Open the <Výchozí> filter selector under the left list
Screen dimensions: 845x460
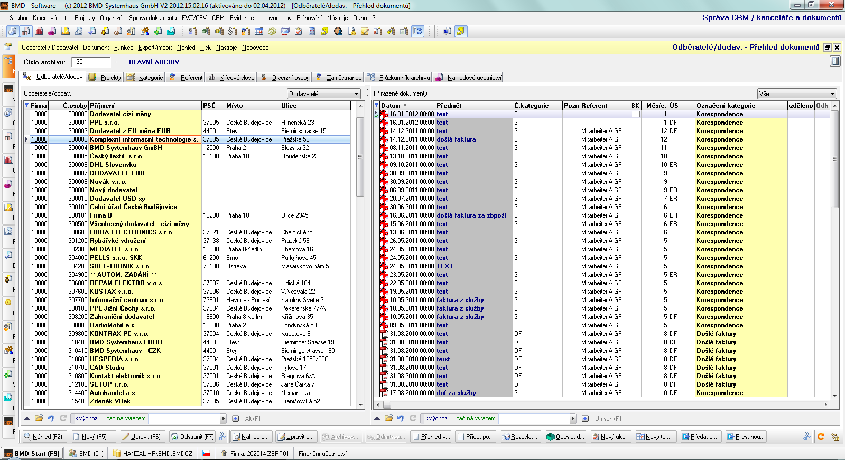coord(88,418)
